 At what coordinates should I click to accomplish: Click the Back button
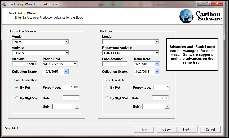pos(167,130)
